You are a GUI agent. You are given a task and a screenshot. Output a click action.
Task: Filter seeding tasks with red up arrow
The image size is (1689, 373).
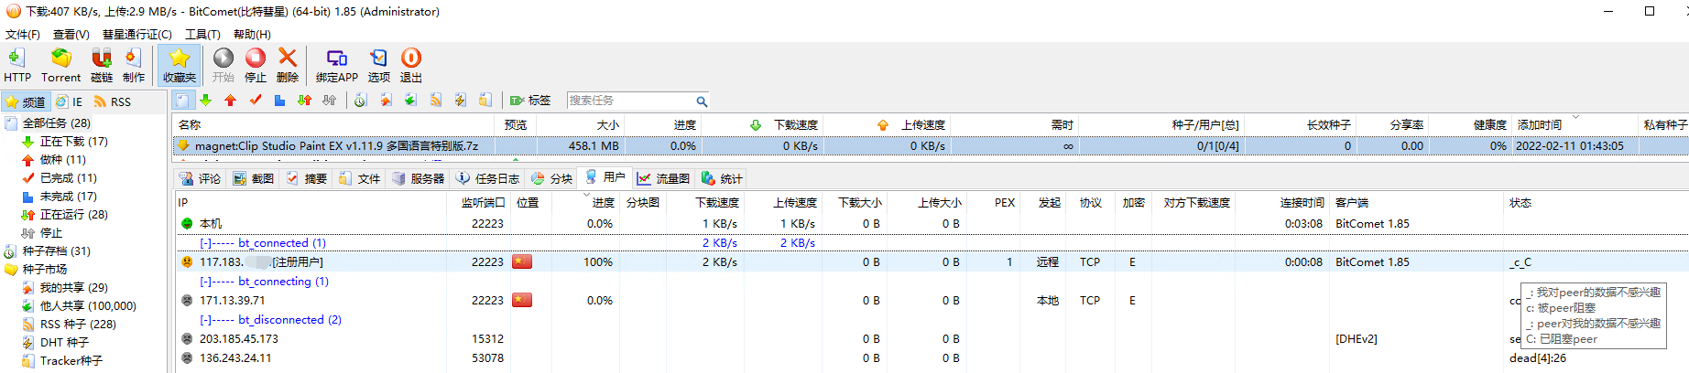231,101
